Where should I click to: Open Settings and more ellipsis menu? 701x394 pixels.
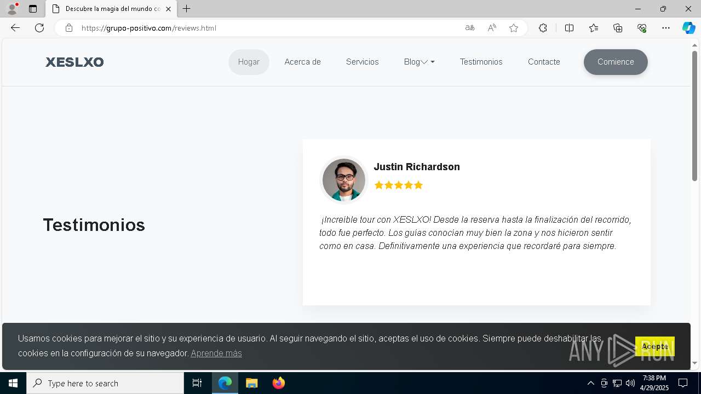tap(666, 28)
